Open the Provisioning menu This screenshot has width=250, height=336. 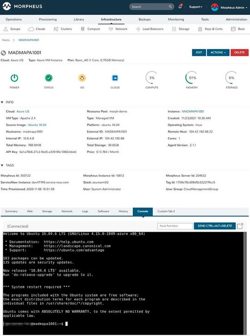coord(48,19)
